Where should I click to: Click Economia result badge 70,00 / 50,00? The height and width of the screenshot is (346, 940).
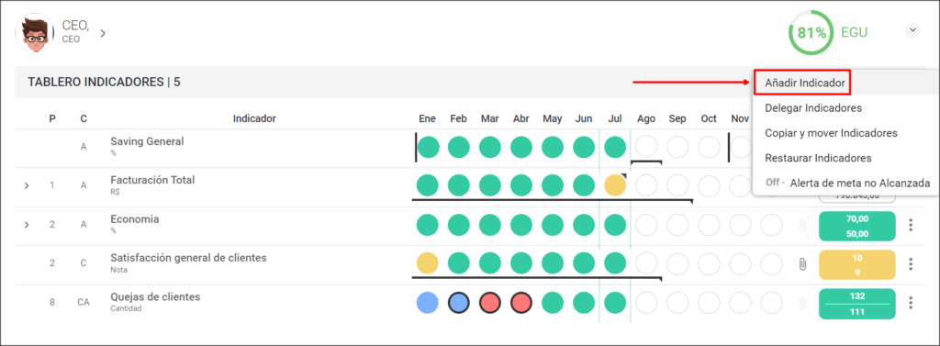856,226
